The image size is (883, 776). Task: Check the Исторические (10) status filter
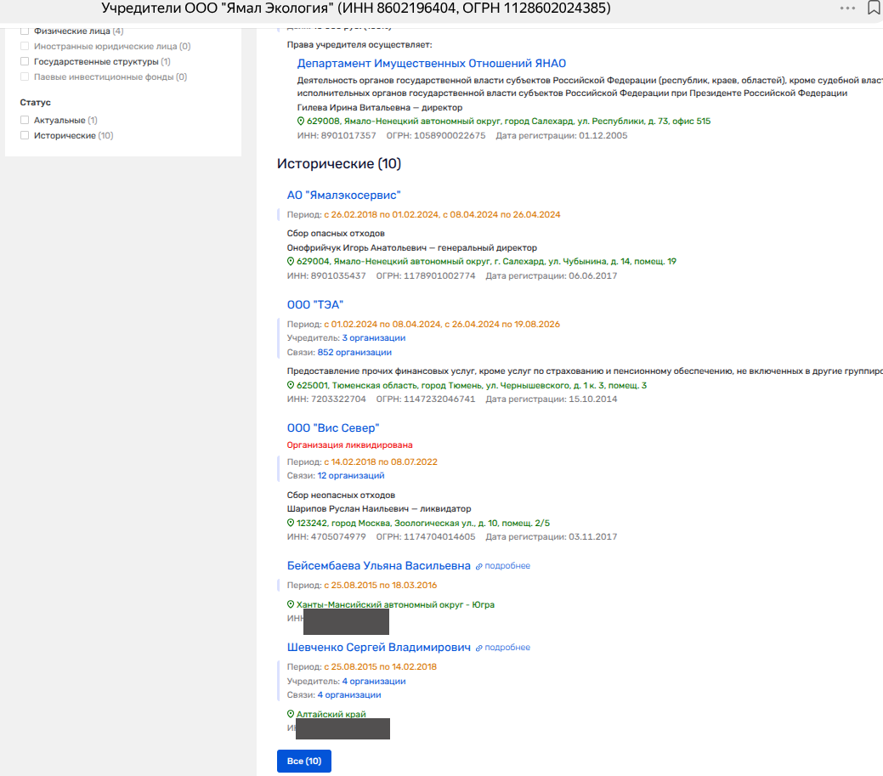24,135
